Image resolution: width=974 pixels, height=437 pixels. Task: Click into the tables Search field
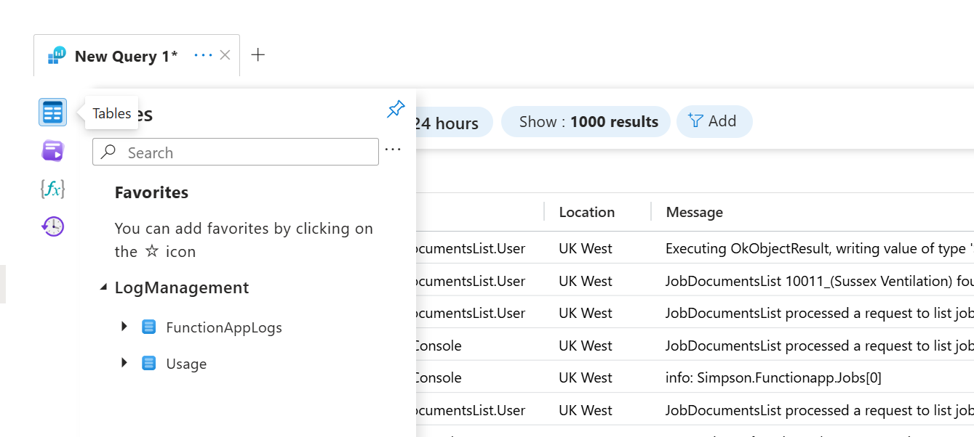247,152
